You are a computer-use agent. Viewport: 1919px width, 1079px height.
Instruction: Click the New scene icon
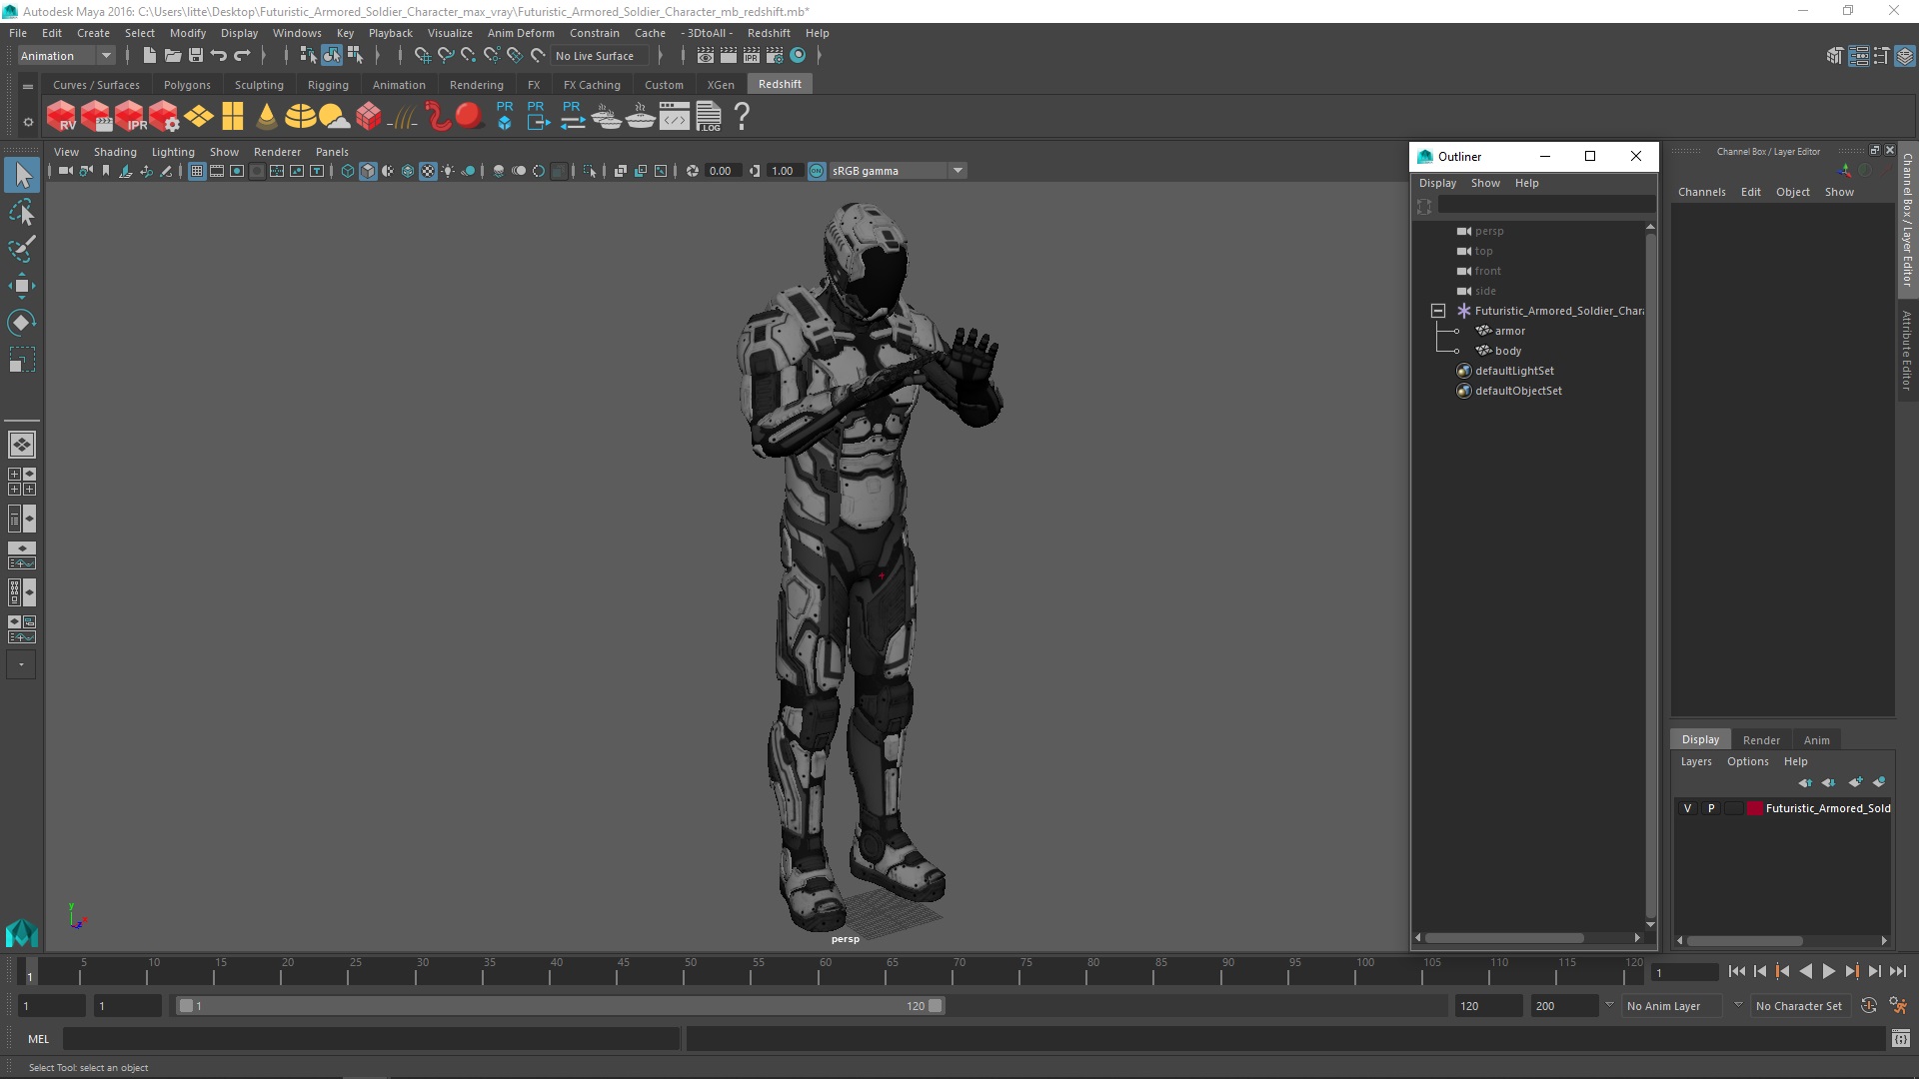click(x=149, y=56)
